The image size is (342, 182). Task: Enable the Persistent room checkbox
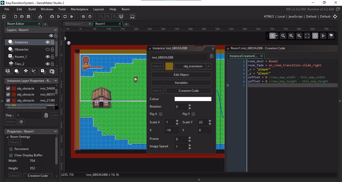(x=11, y=148)
